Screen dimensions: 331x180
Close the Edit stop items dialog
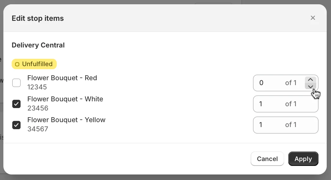[313, 18]
